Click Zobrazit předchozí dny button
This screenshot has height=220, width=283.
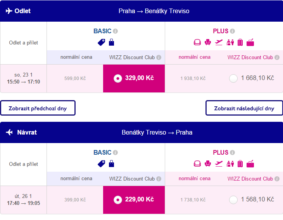click(38, 108)
